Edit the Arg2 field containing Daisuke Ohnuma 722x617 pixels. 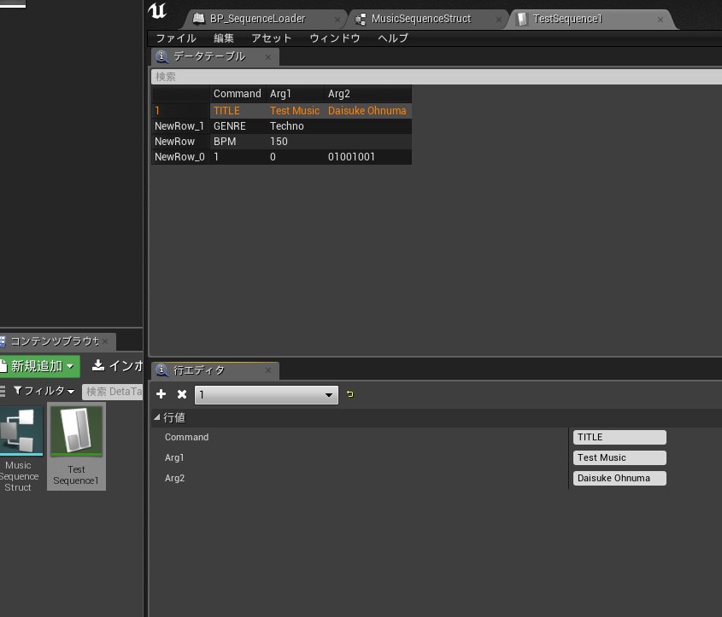pos(619,478)
